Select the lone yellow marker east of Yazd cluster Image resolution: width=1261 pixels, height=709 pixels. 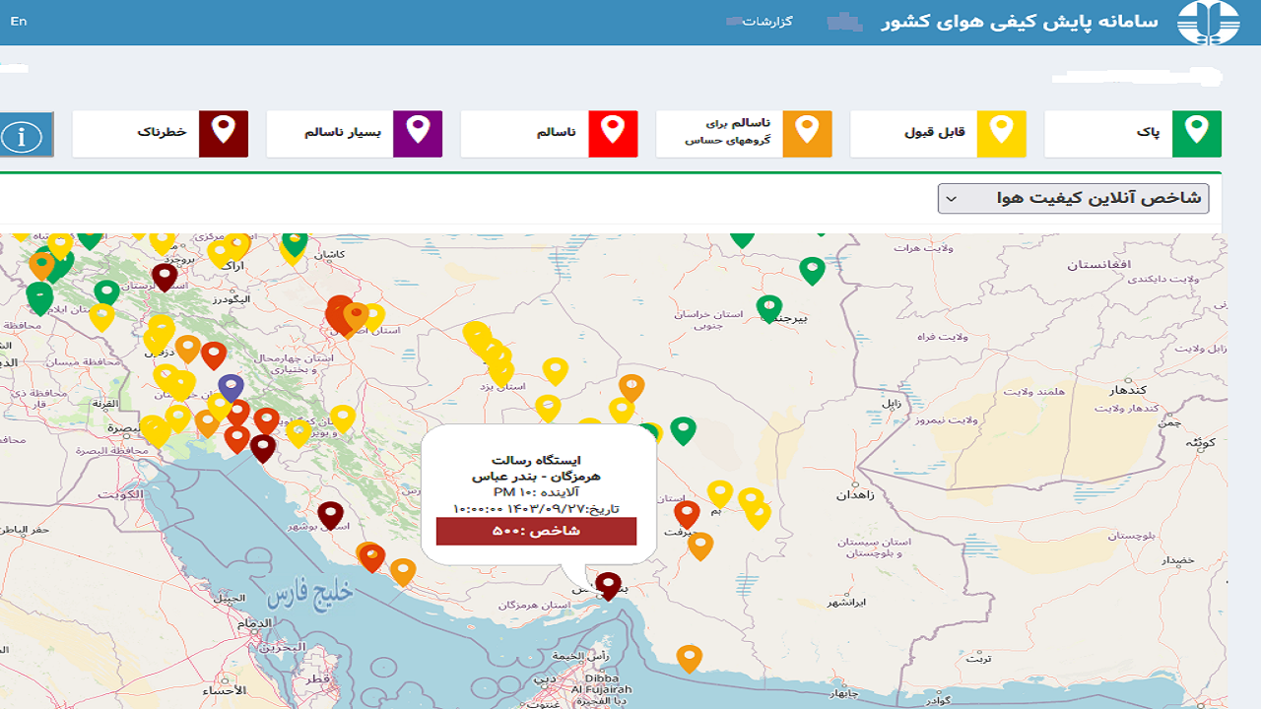(x=556, y=371)
